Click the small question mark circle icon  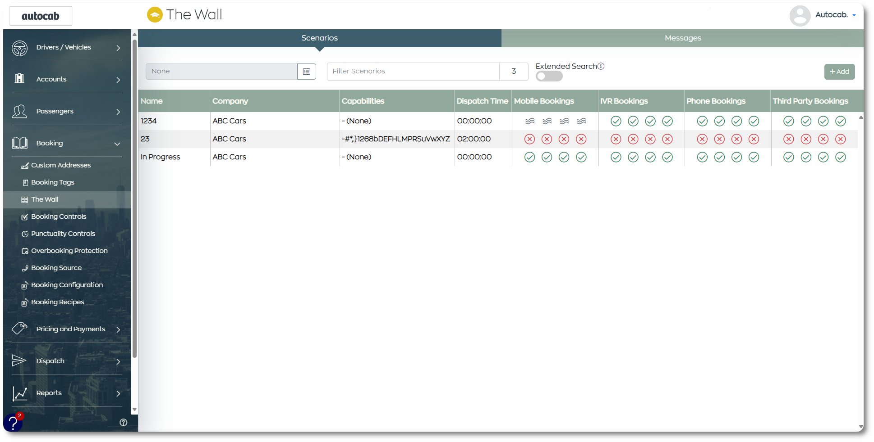123,422
